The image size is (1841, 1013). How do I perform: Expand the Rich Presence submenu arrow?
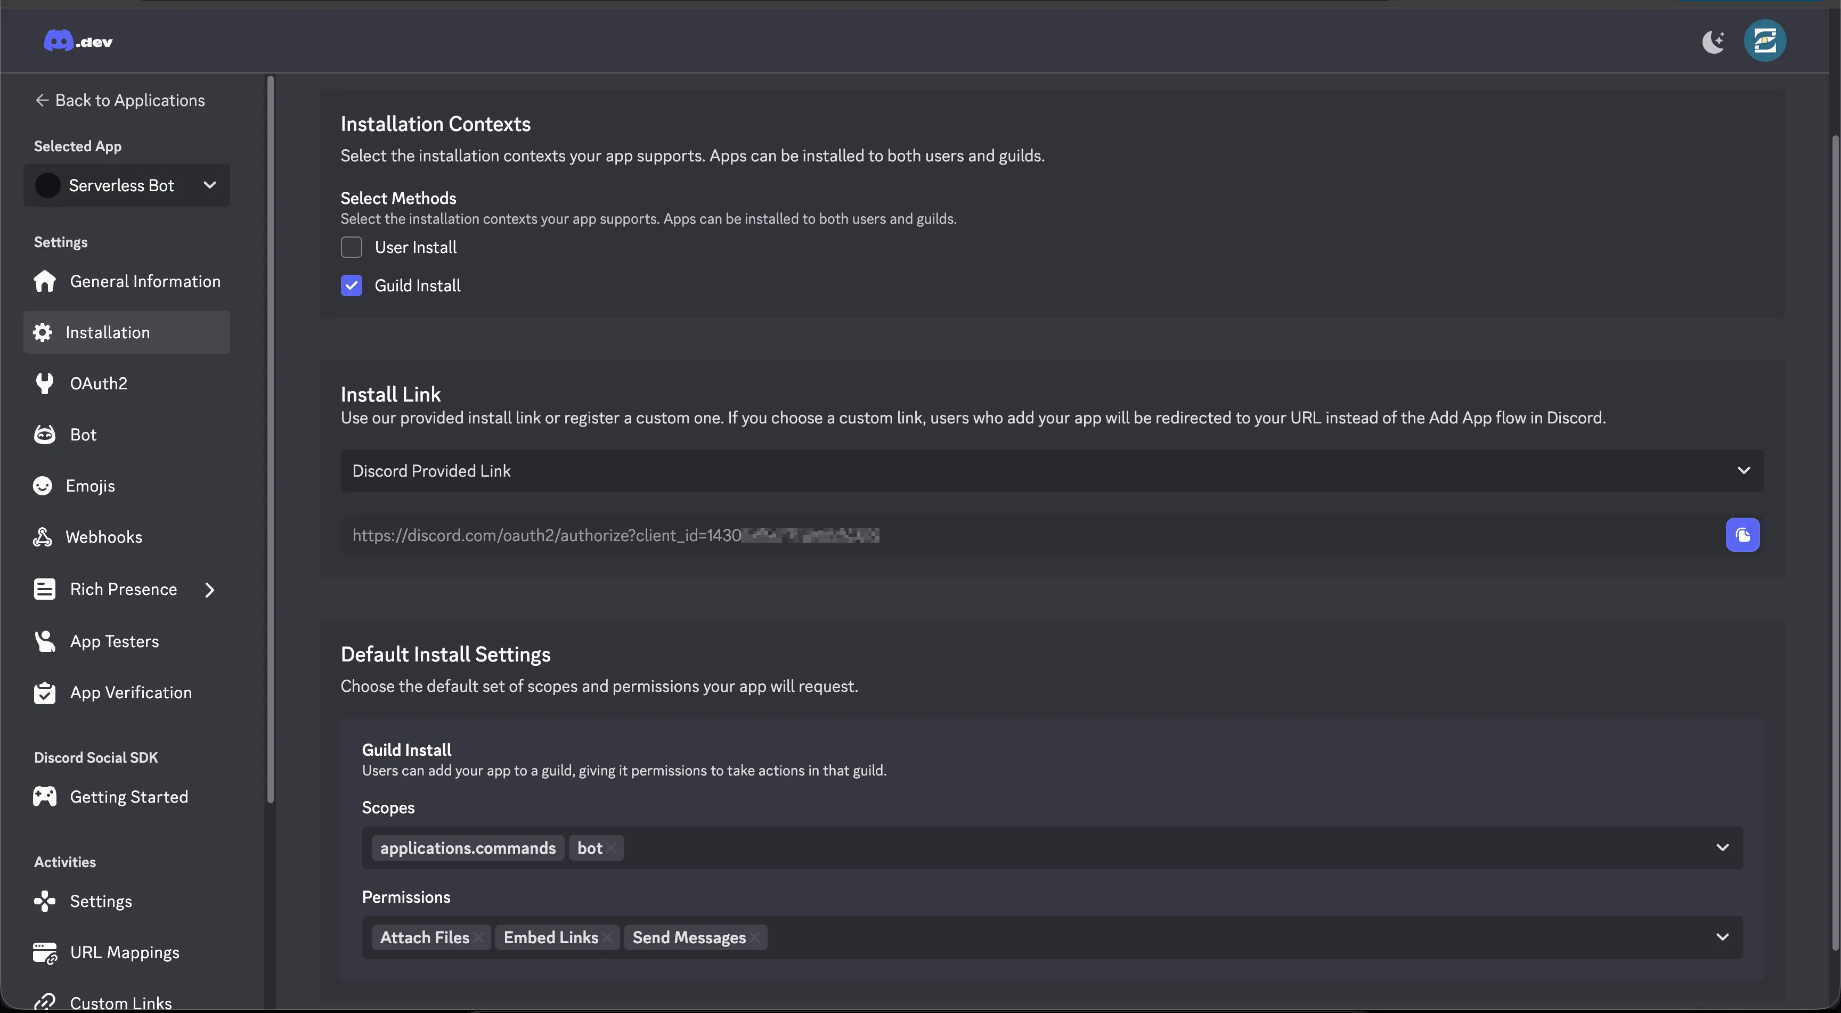tap(209, 590)
